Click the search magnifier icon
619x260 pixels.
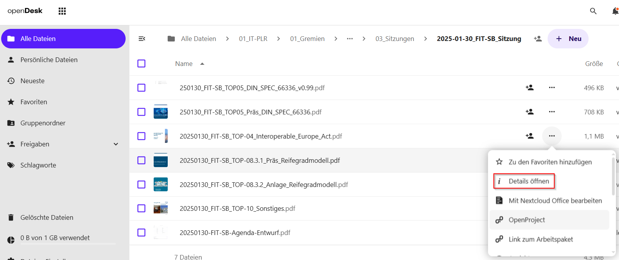tap(593, 11)
